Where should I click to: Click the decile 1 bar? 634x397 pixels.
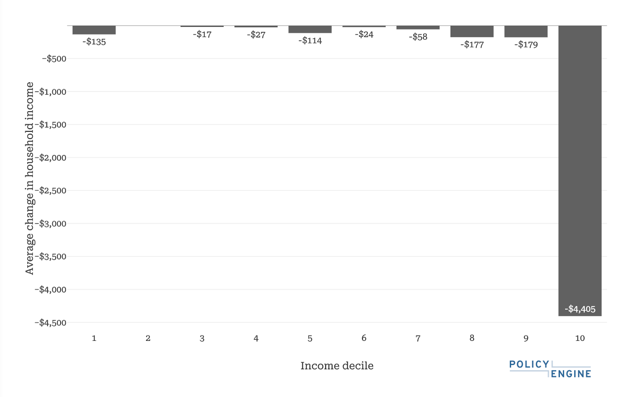tap(94, 30)
